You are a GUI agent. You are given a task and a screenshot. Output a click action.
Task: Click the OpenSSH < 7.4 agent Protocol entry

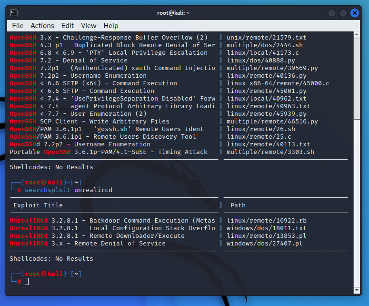tap(112, 106)
